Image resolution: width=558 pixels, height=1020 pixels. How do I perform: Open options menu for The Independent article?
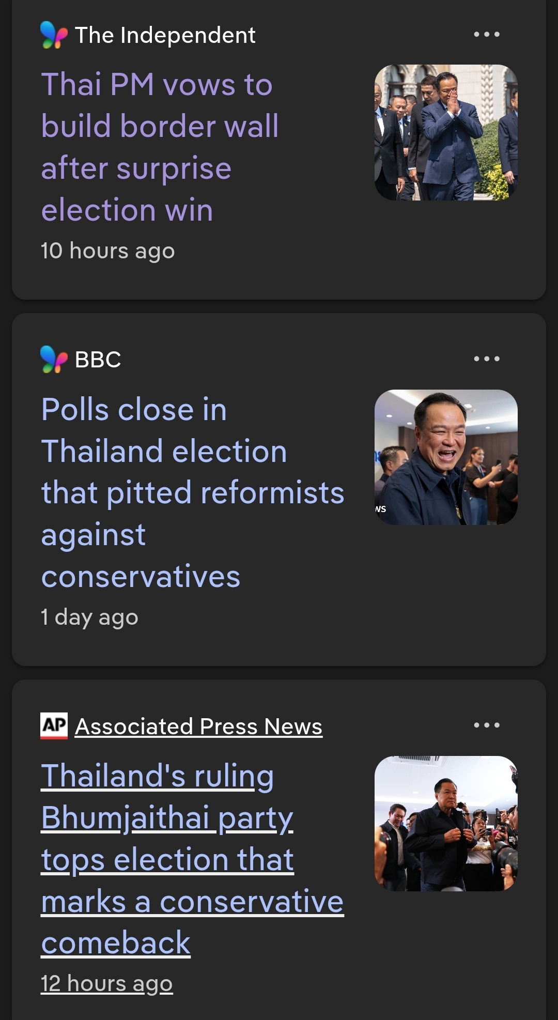click(x=487, y=35)
